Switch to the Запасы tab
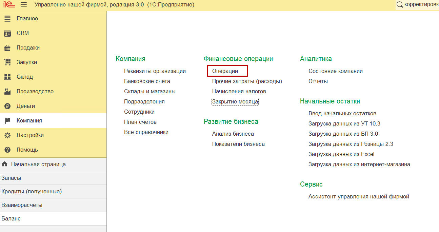Image resolution: width=439 pixels, height=232 pixels. point(11,178)
